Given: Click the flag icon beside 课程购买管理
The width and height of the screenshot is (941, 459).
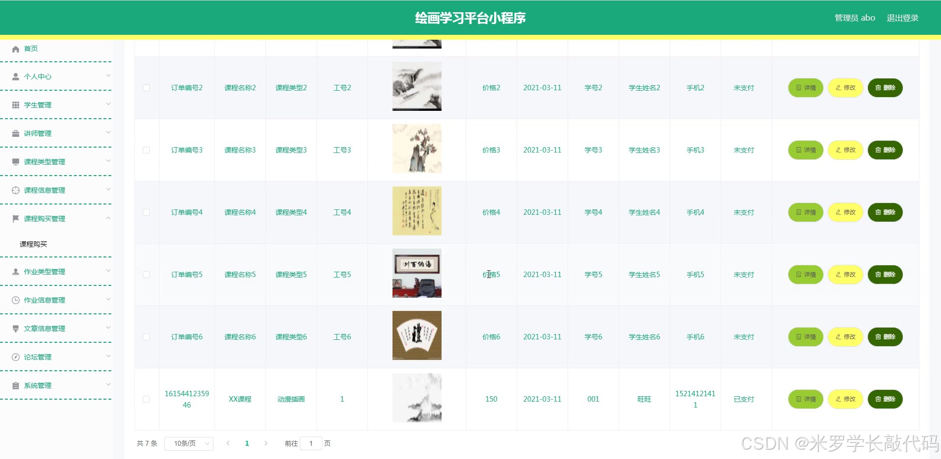Looking at the screenshot, I should (x=15, y=218).
